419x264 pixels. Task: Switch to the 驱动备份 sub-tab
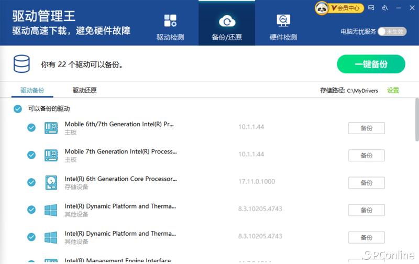click(x=32, y=90)
